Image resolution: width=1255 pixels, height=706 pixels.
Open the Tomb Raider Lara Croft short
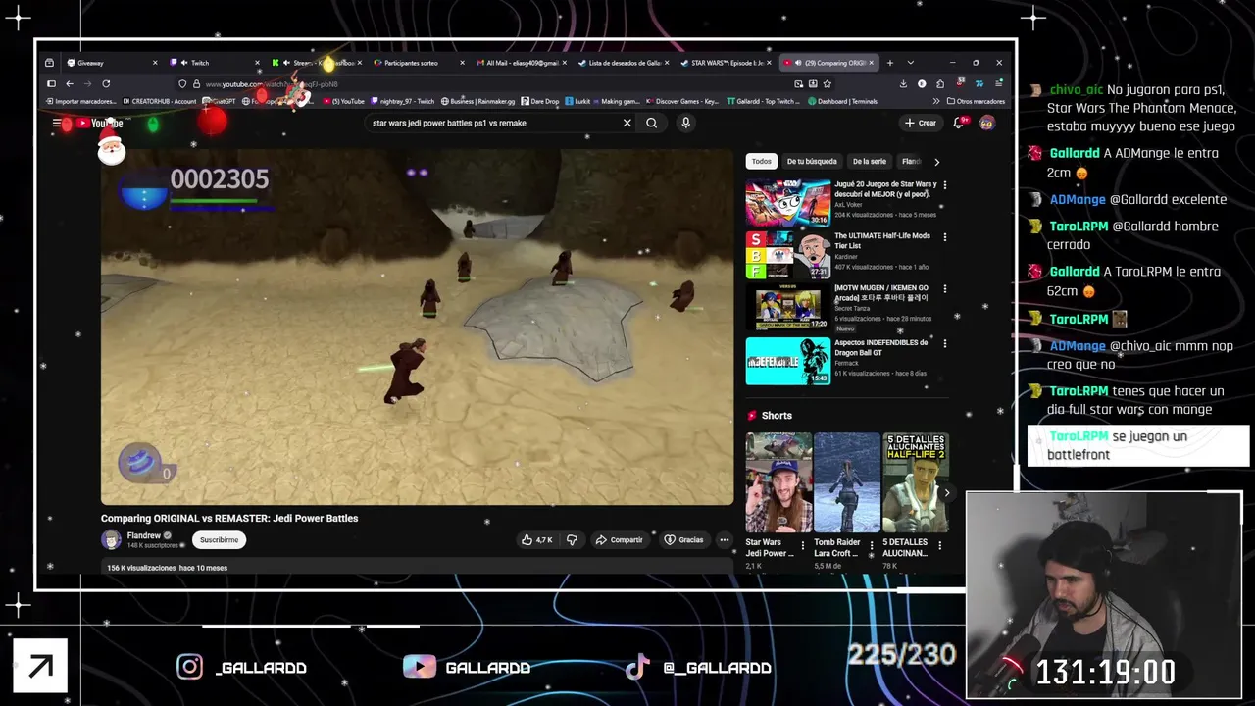(x=847, y=482)
